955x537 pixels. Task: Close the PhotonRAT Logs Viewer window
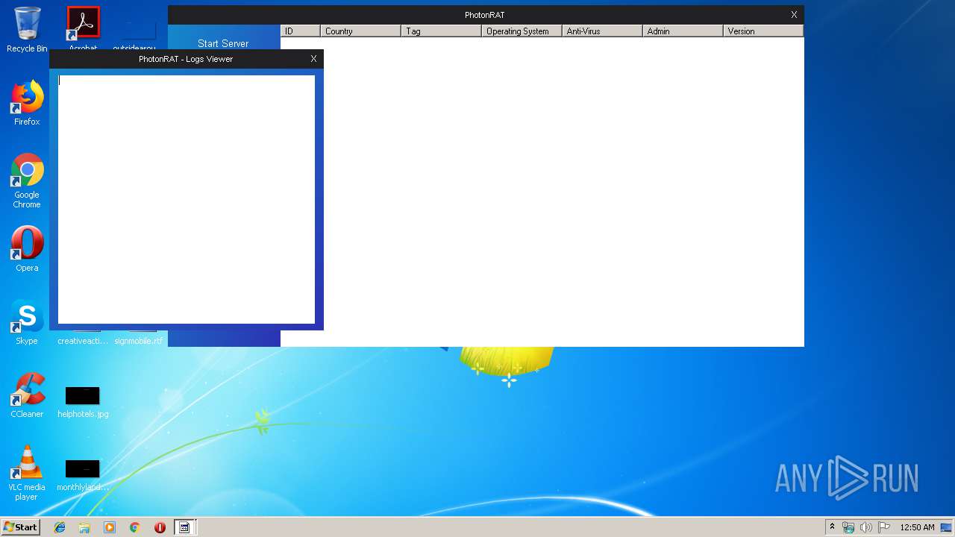(x=313, y=59)
